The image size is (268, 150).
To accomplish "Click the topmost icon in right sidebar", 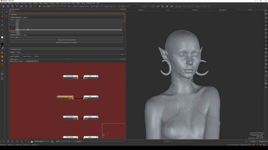I will click(x=266, y=10).
